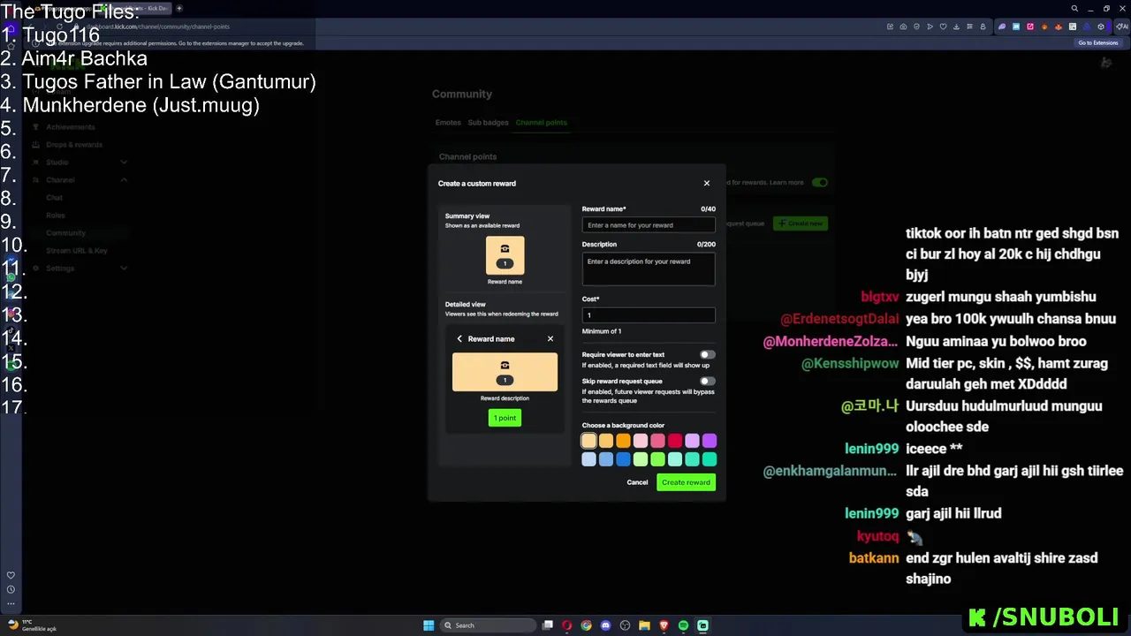Open OBS Studio from the taskbar

click(x=626, y=625)
